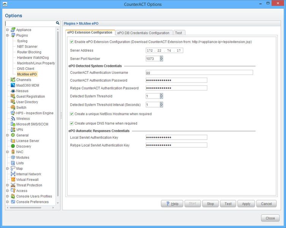Click the Threat Protection icon
Viewport: 286px width, 228px height.
point(13,185)
